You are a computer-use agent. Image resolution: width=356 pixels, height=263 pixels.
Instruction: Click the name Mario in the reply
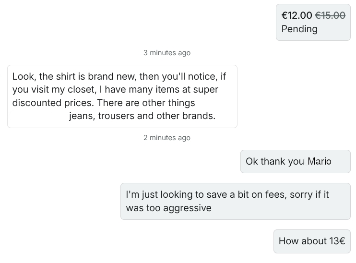click(x=319, y=161)
